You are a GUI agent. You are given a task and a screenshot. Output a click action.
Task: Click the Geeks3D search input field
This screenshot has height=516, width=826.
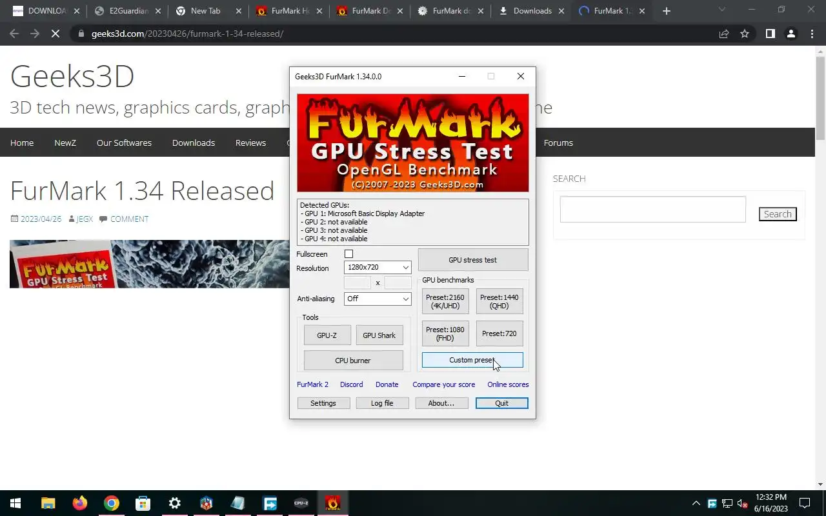[x=652, y=210]
